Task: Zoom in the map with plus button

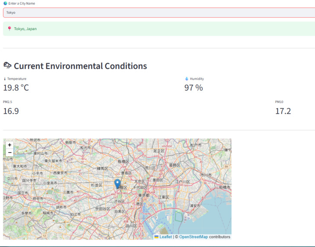Action: point(10,145)
